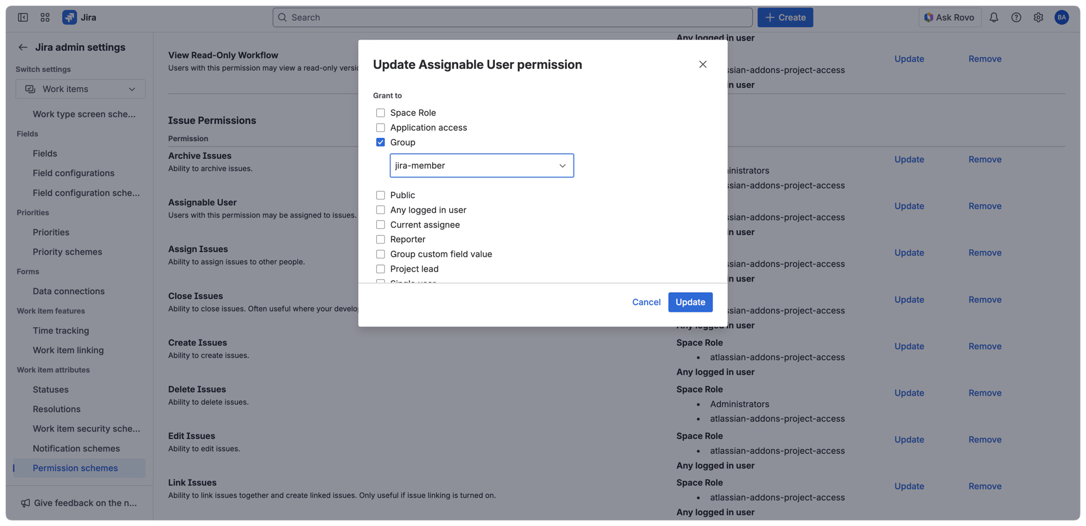The width and height of the screenshot is (1086, 526).
Task: Open the BA profile avatar
Action: pyautogui.click(x=1062, y=17)
